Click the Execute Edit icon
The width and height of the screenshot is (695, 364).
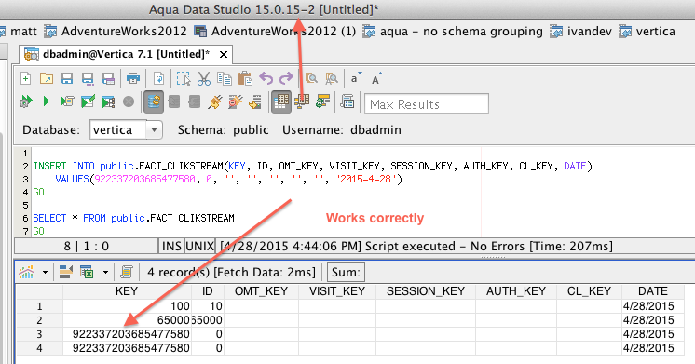(x=88, y=101)
